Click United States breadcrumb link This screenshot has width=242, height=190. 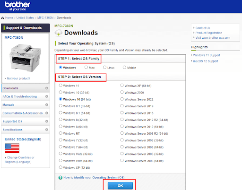pos(25,18)
